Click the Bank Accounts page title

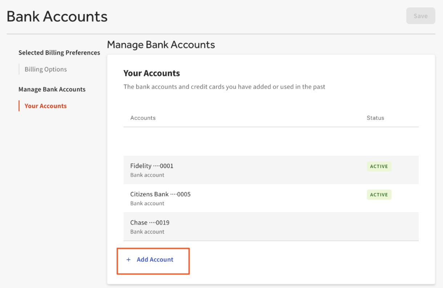coord(57,16)
